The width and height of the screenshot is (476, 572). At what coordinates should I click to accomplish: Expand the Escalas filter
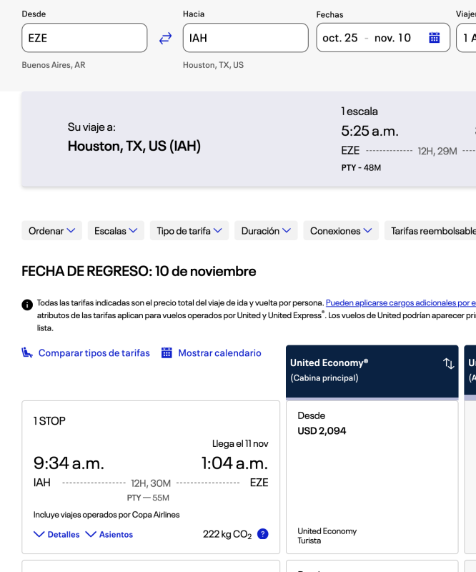click(x=116, y=231)
